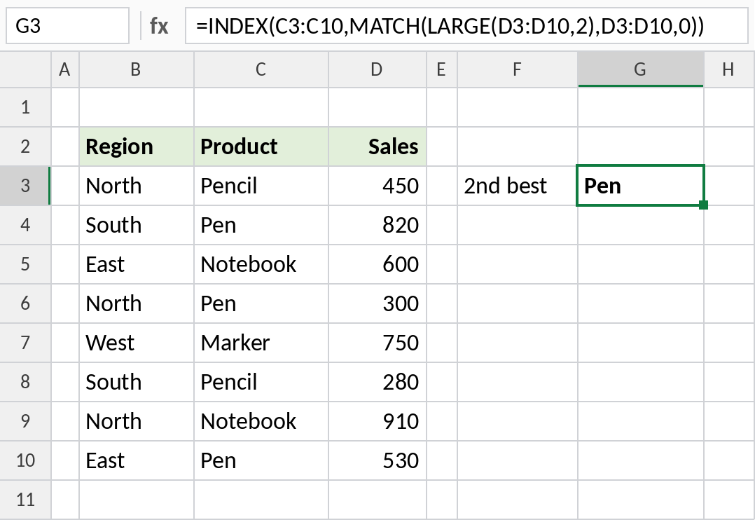Select row 11 header
Image resolution: width=755 pixels, height=520 pixels.
[25, 500]
